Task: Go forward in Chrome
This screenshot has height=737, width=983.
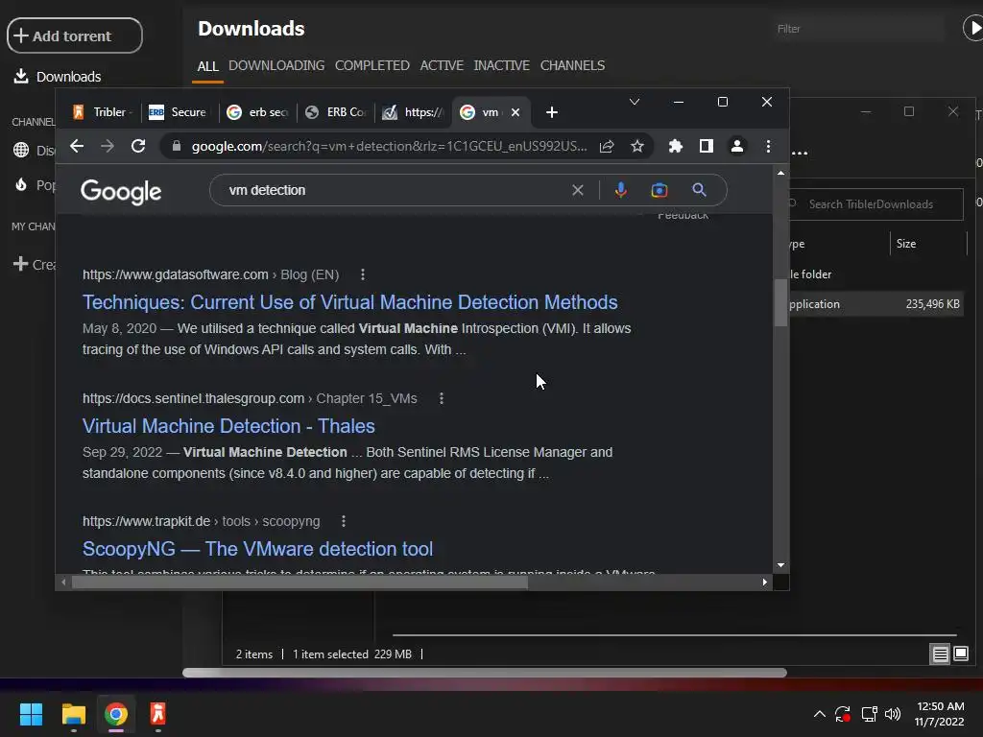Action: click(x=108, y=146)
